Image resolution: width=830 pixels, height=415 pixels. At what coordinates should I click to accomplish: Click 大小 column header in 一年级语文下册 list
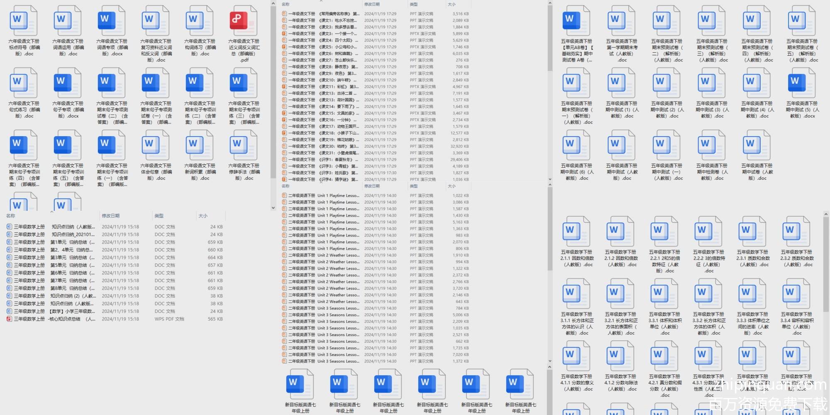pos(452,4)
